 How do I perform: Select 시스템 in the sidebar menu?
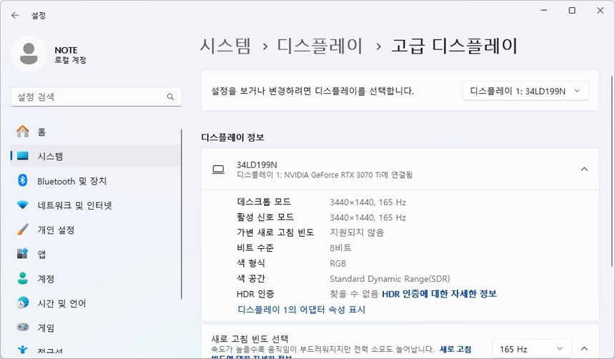pos(50,157)
